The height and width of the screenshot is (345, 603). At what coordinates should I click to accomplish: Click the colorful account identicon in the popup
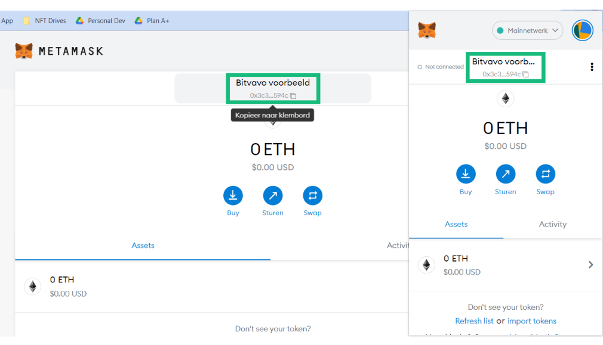(582, 30)
